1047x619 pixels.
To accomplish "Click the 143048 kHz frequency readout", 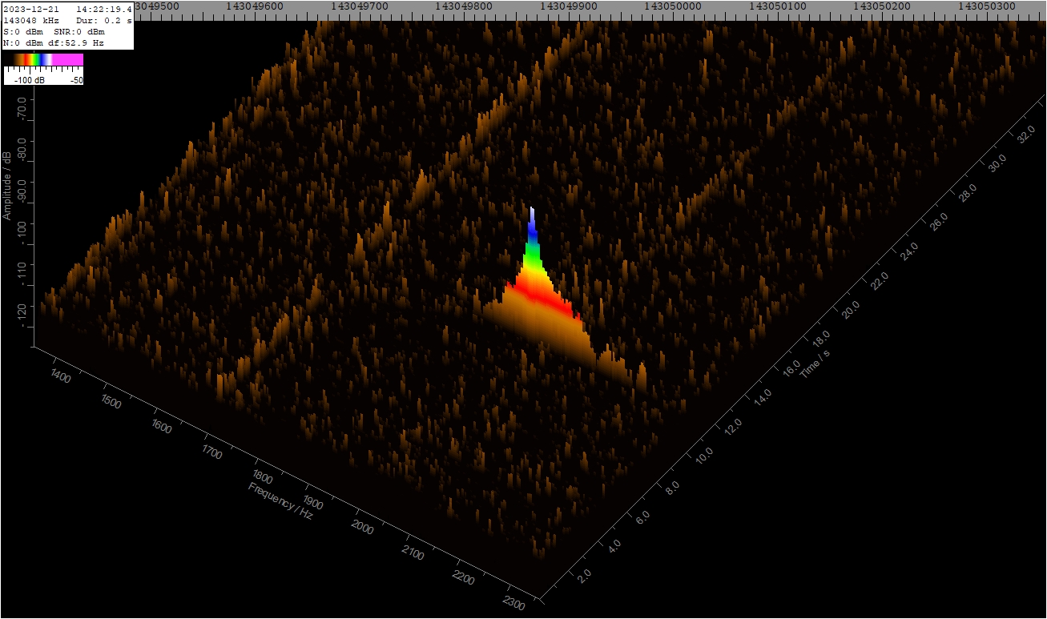I will tap(30, 20).
